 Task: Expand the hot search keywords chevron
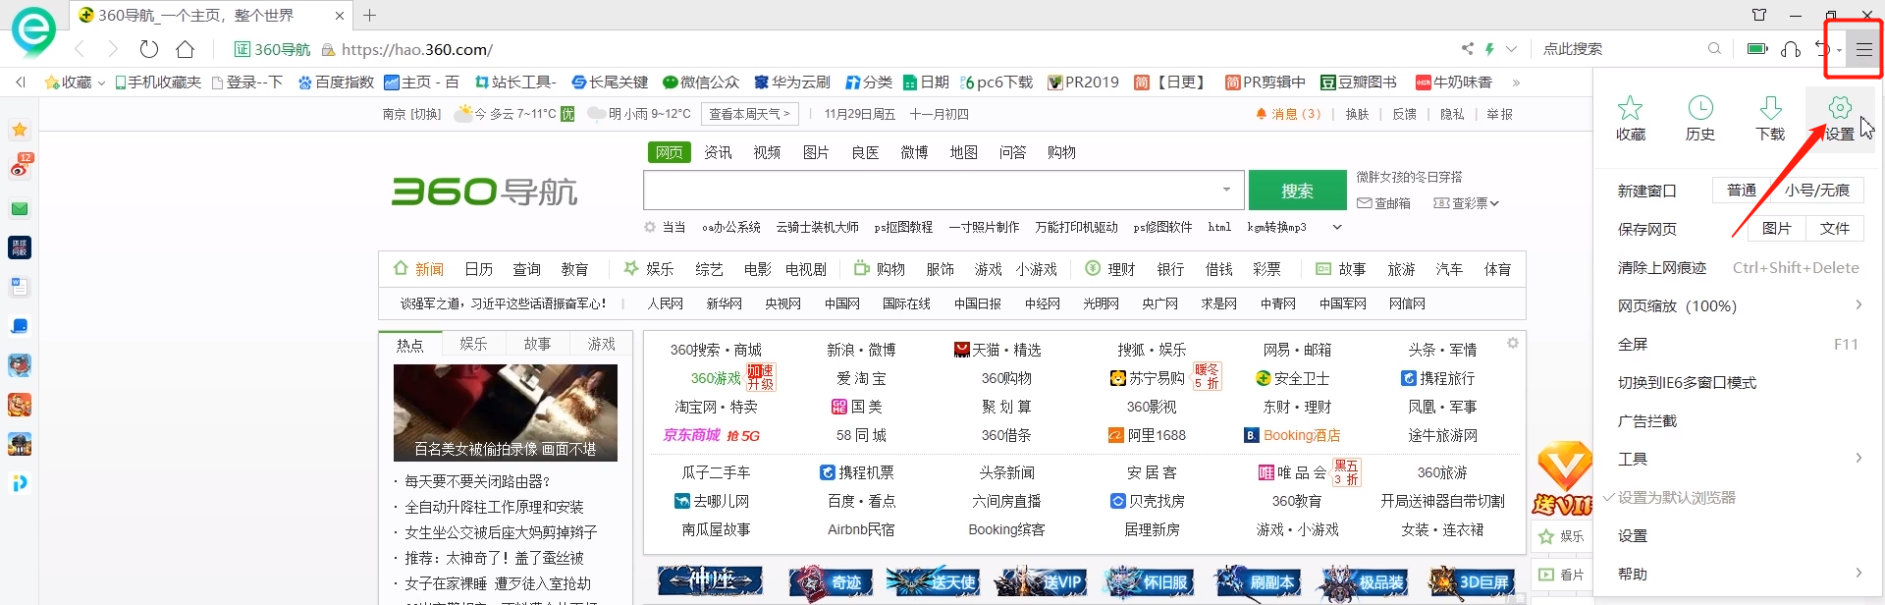click(x=1336, y=227)
